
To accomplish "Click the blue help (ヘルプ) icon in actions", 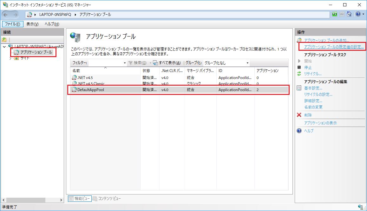I will 299,131.
